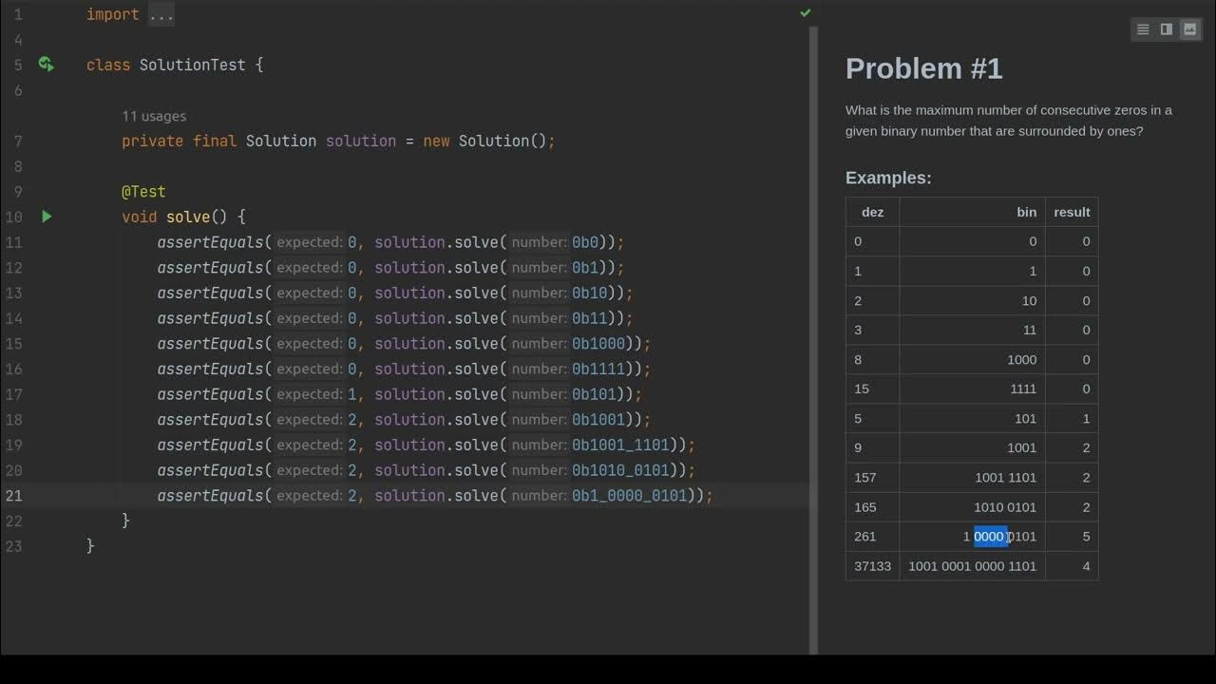Open the 11 usages hint
This screenshot has height=684, width=1216.
pyautogui.click(x=154, y=116)
